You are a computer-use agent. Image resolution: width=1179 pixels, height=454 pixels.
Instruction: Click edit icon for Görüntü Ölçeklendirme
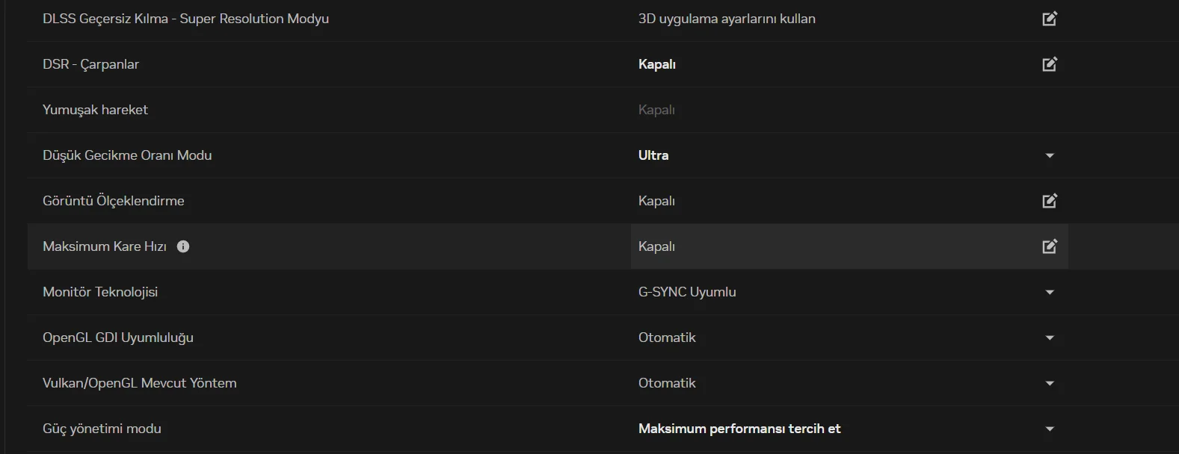1050,201
